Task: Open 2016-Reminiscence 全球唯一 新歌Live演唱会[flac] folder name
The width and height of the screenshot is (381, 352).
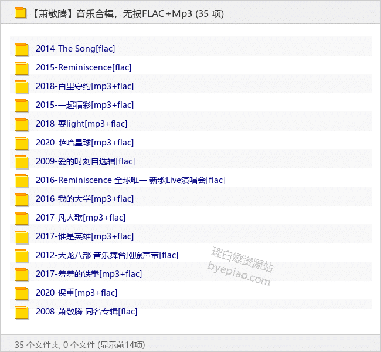Action: point(131,180)
